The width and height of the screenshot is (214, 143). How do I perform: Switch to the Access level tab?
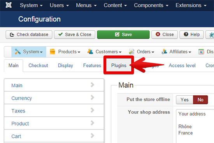pyautogui.click(x=182, y=66)
